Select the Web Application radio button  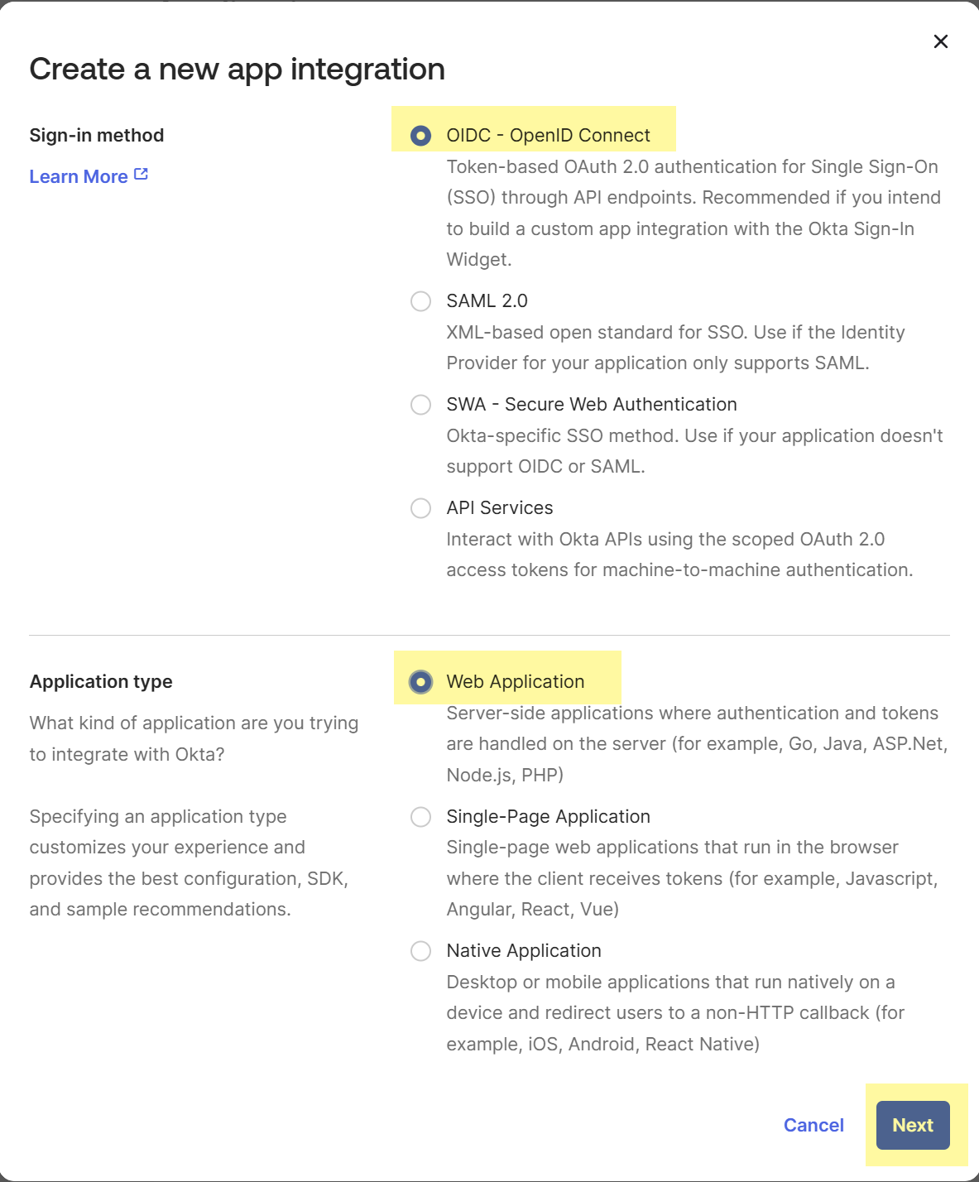420,681
